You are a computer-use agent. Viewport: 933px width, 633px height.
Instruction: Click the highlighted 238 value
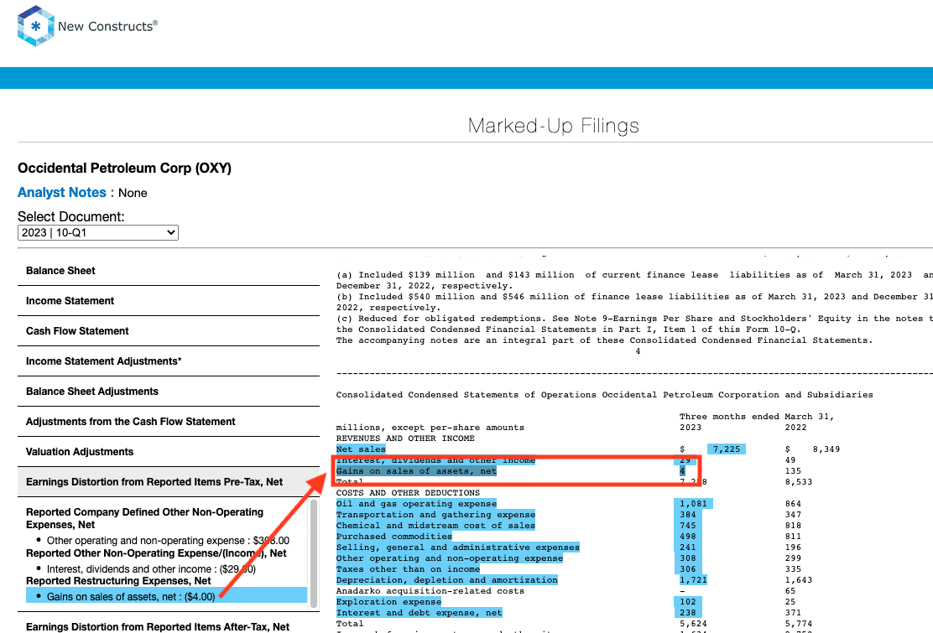(688, 613)
